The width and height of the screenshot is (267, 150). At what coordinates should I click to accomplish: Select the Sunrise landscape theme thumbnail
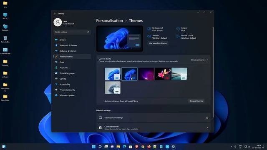(x=179, y=74)
